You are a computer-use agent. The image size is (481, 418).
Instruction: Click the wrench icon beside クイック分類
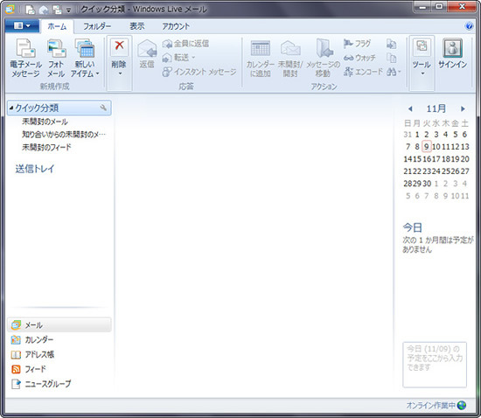coord(103,108)
